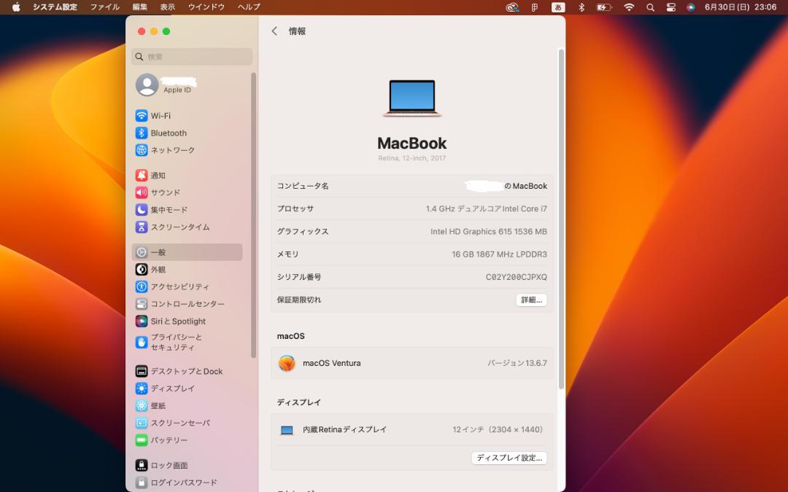The height and width of the screenshot is (492, 788).
Task: Click the コンピュータ名 value field
Action: (506, 186)
